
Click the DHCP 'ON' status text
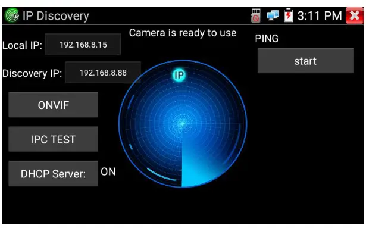point(108,171)
